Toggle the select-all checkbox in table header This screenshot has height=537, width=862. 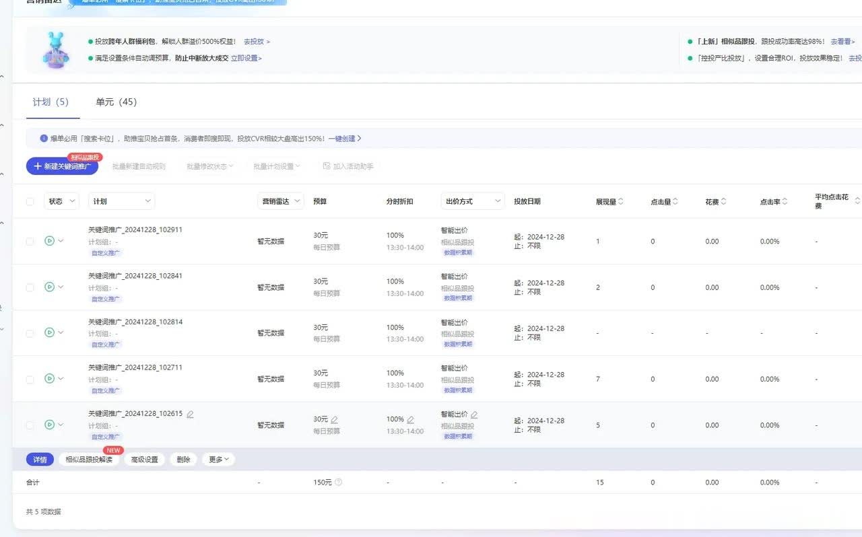point(30,201)
